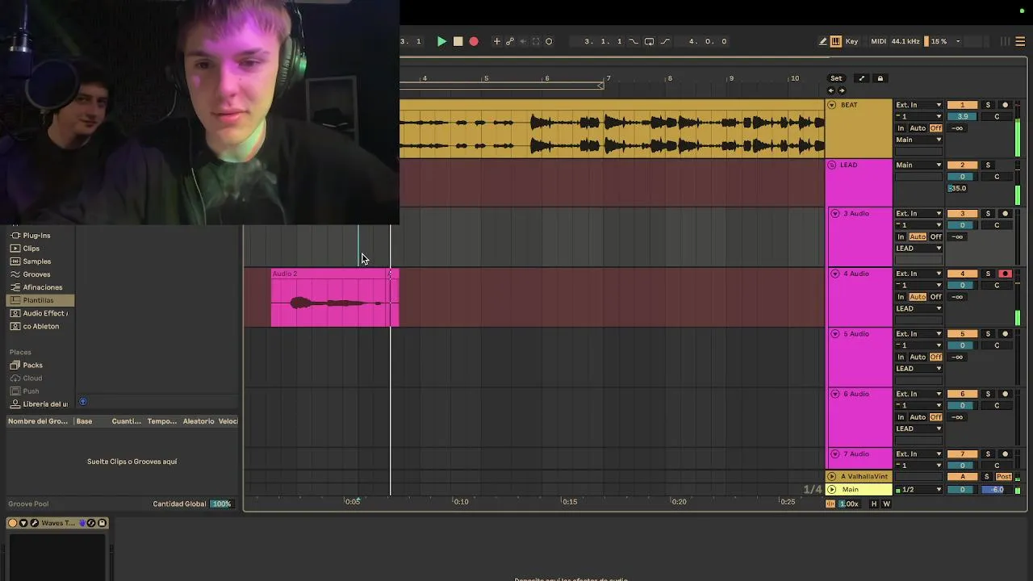Click the Session Record circle icon
Image resolution: width=1033 pixels, height=581 pixels.
pyautogui.click(x=549, y=41)
